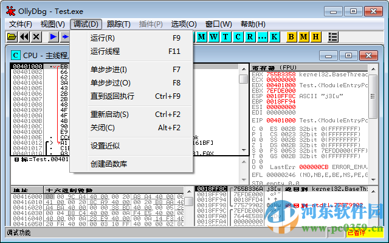The image size is (389, 243).
Task: Click registers pane scroll up arrow
Action: tap(373, 69)
